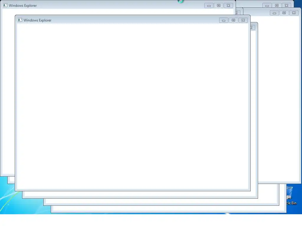
Task: Minimize the front Windows Explorer window
Action: click(x=224, y=20)
